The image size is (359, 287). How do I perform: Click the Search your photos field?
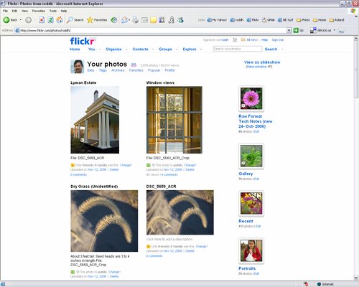pyautogui.click(x=238, y=49)
